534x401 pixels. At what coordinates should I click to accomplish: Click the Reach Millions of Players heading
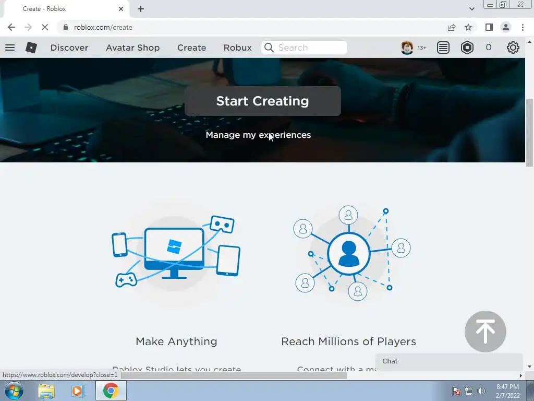coord(349,341)
